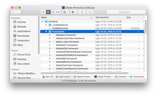The width and height of the screenshot is (157, 97).
Task: Click the Share toolbar icon
Action: tap(82, 12)
